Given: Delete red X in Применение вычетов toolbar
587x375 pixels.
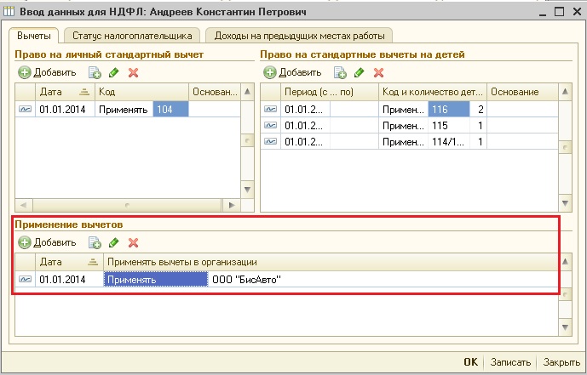Looking at the screenshot, I should click(x=133, y=242).
